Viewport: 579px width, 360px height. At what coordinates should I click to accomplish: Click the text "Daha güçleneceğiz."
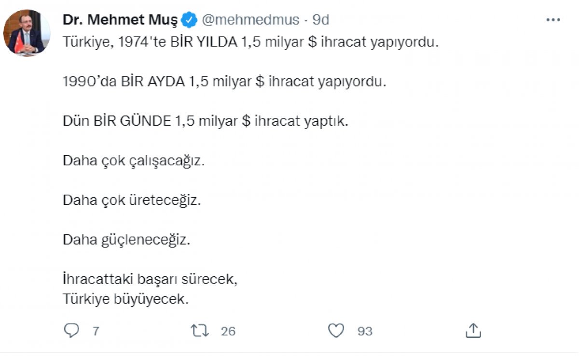point(126,239)
